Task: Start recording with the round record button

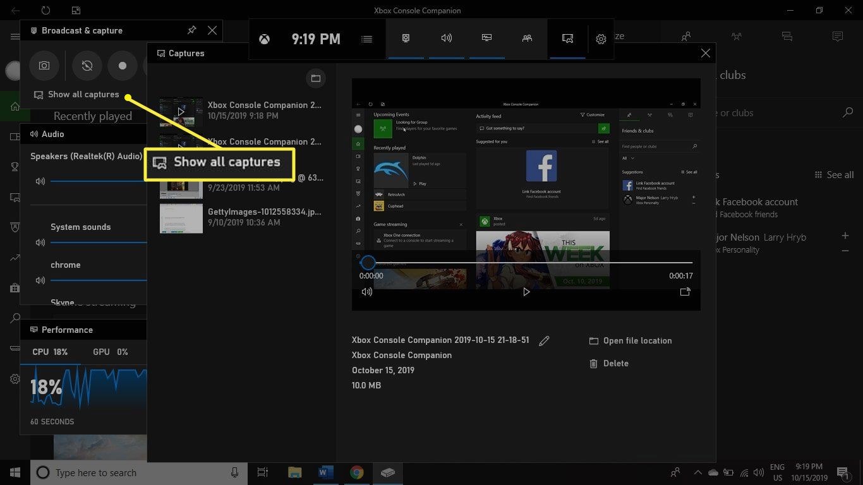Action: click(x=123, y=66)
